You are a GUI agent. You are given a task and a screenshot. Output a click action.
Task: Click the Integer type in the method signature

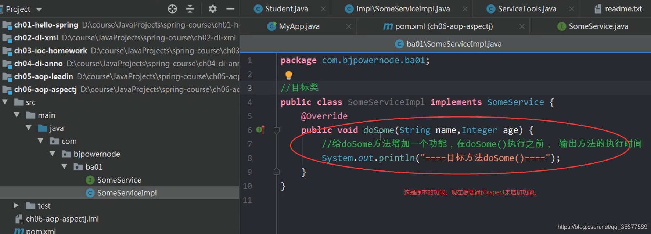coord(479,130)
